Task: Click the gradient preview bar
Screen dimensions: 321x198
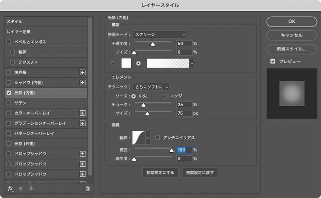Action: click(x=168, y=63)
